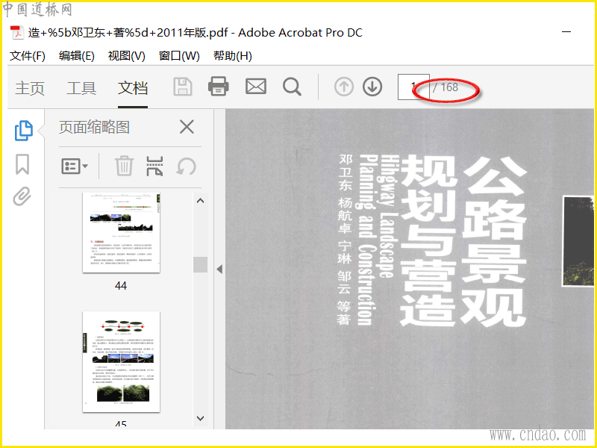597x448 pixels.
Task: Send file by email envelope icon
Action: pos(256,87)
